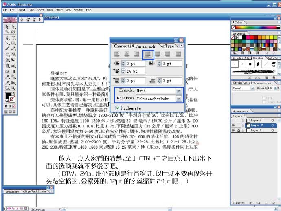281x211 pixels.
Task: Open the Swatches panel flyout menu
Action: click(x=279, y=33)
